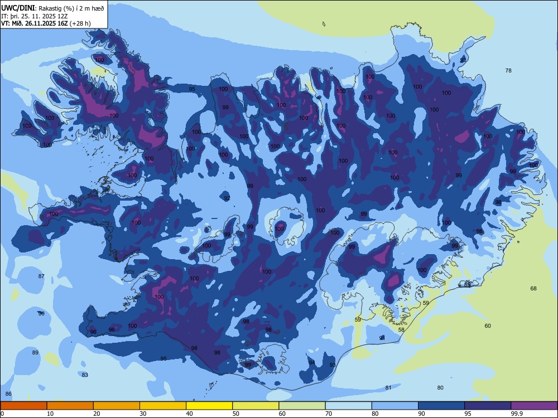Screen dimensions: 558x418
Task: Click the legend tick label 70
Action: coord(329,414)
